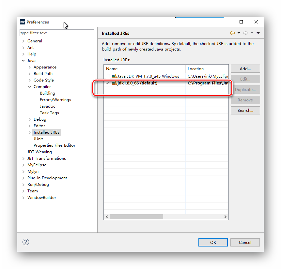281x269 pixels.
Task: Open Properties Files Editor preferences
Action: pyautogui.click(x=55, y=145)
